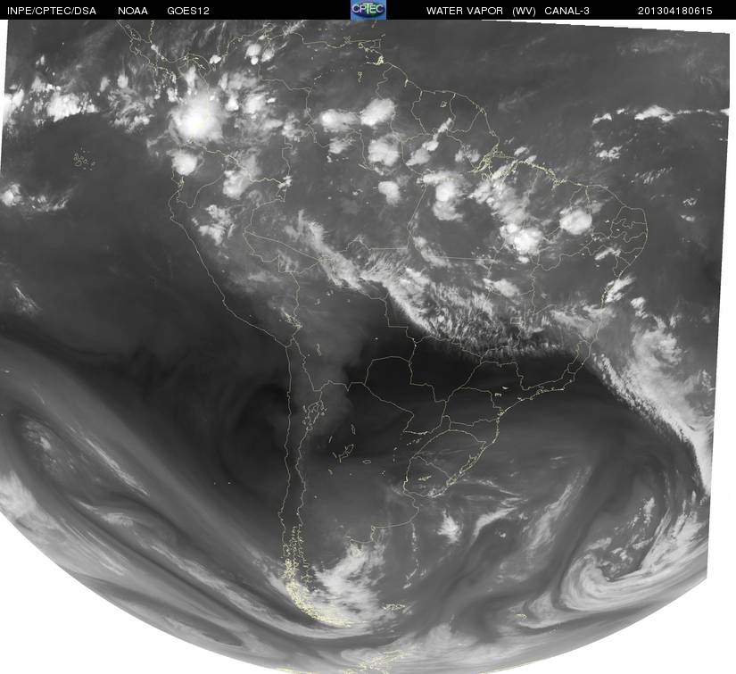Click the WATER VAPOR label
The height and width of the screenshot is (674, 736).
pos(465,11)
